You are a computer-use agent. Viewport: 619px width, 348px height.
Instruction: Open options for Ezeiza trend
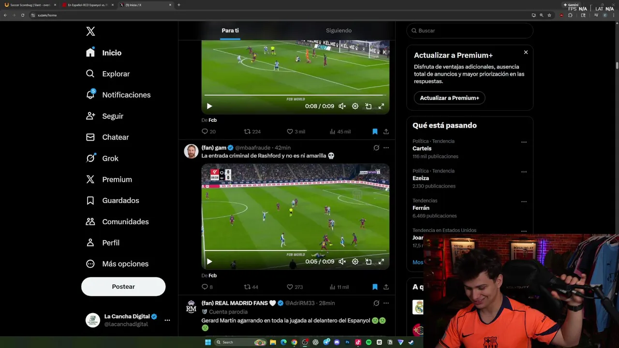(x=524, y=172)
